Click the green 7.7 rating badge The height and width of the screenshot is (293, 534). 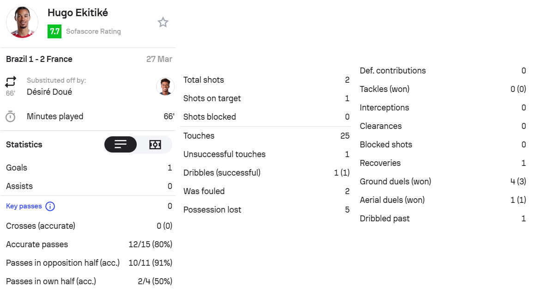(x=55, y=31)
